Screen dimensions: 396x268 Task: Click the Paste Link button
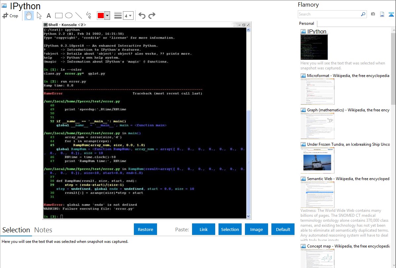click(204, 229)
